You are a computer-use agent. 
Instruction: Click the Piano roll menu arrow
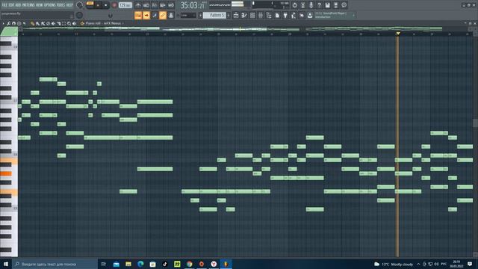(x=3, y=23)
